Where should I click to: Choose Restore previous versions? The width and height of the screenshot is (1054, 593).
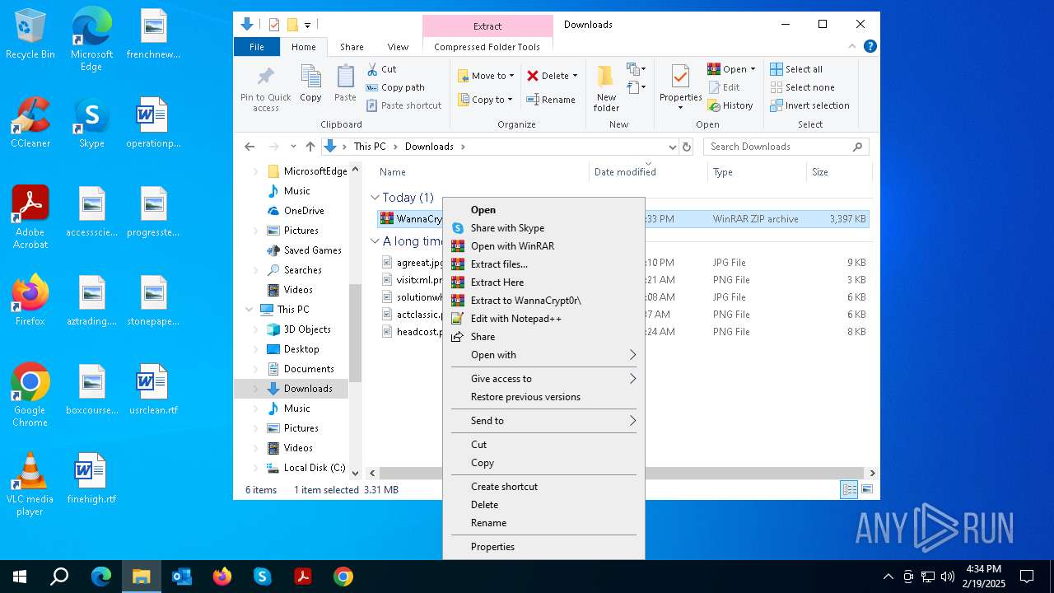[543, 397]
